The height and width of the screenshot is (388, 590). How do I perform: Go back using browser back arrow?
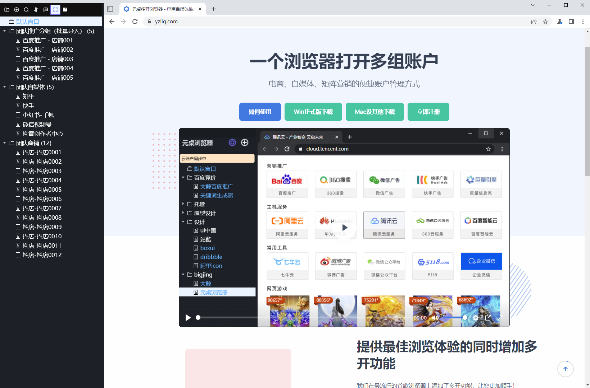[112, 22]
